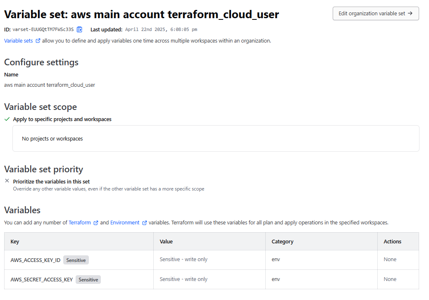Click "Edit organization variable set" button

pos(376,13)
